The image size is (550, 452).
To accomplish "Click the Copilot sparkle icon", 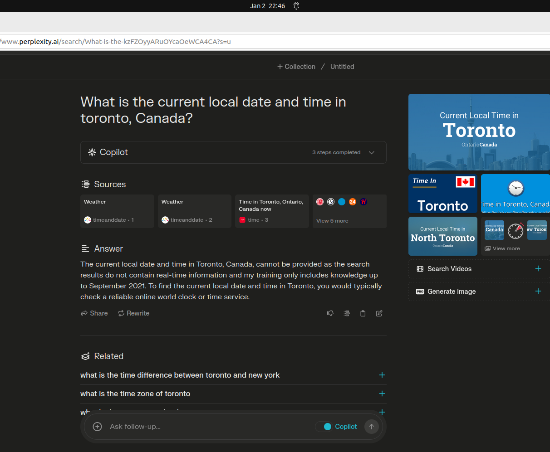I will point(92,152).
